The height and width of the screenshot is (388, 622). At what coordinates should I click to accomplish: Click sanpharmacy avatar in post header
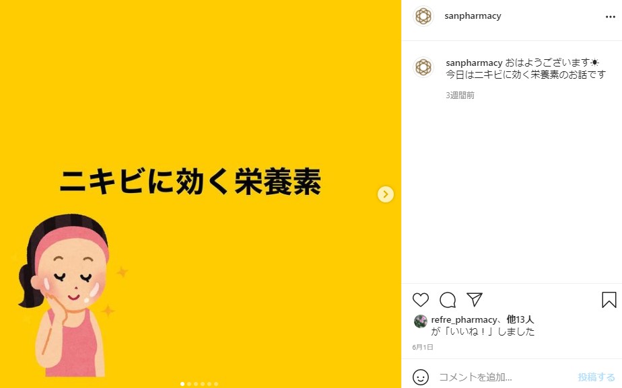click(x=423, y=16)
